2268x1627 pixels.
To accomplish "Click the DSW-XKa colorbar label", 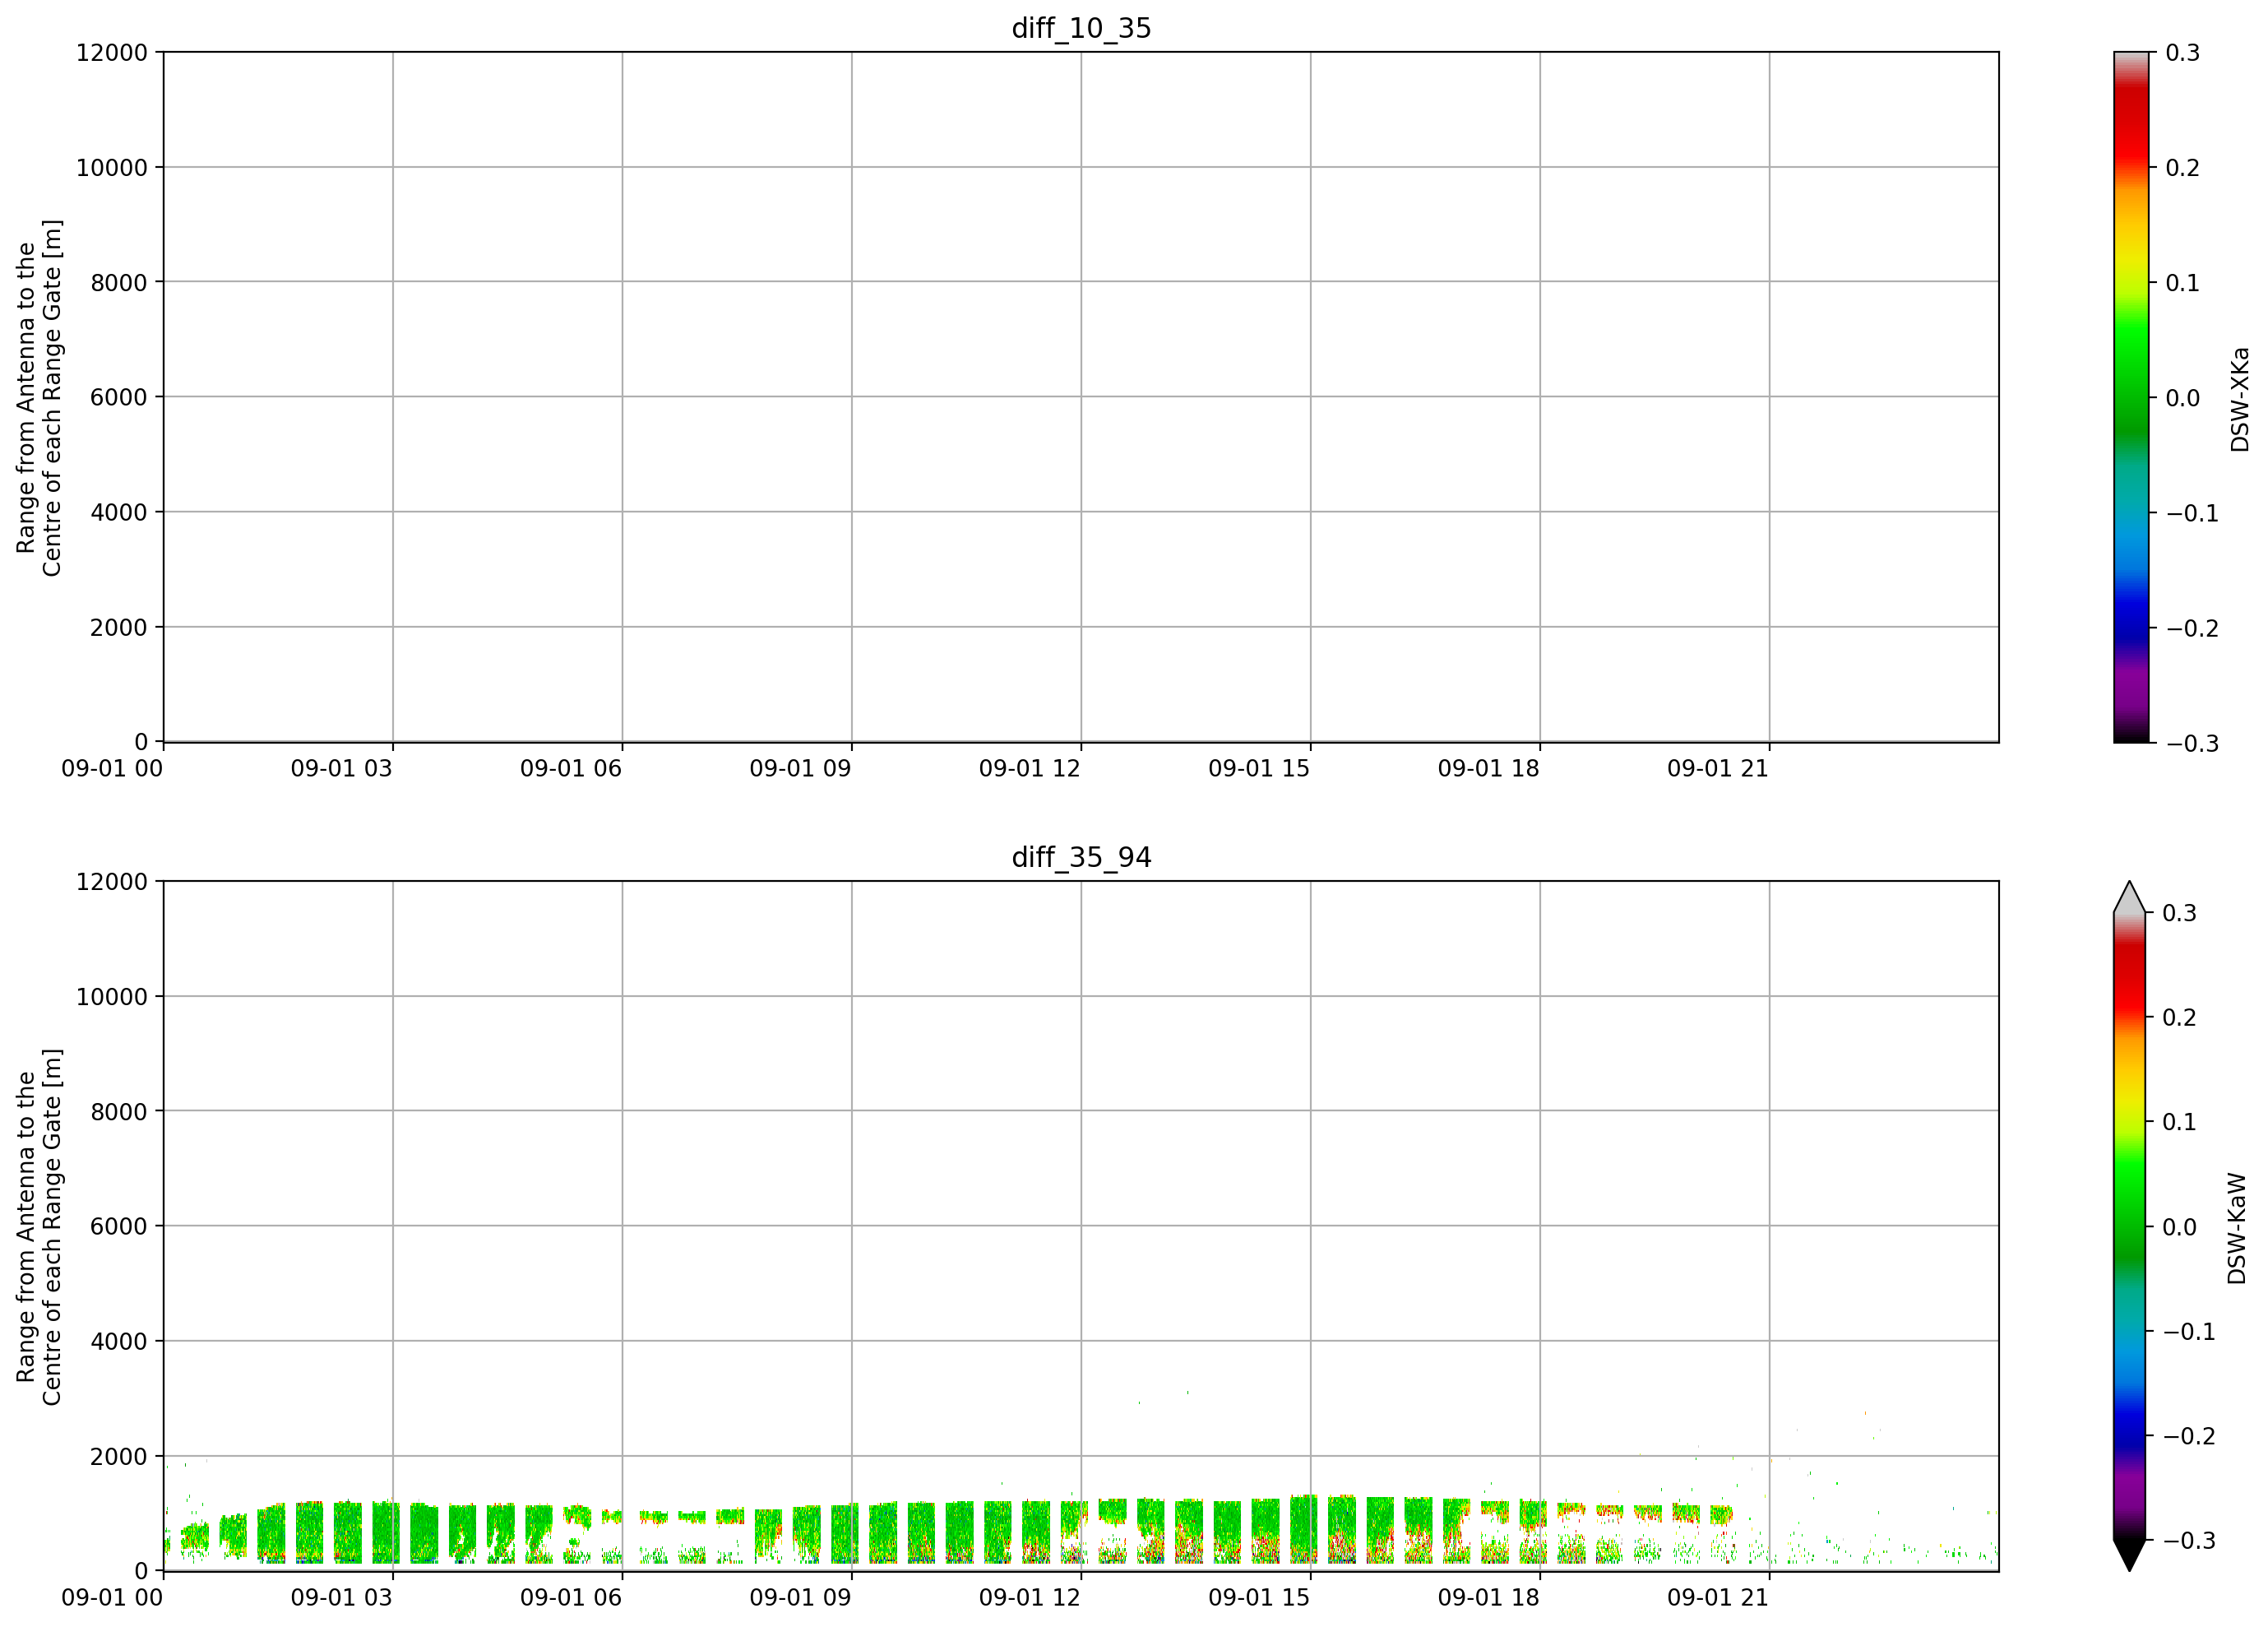I will pos(2240,399).
